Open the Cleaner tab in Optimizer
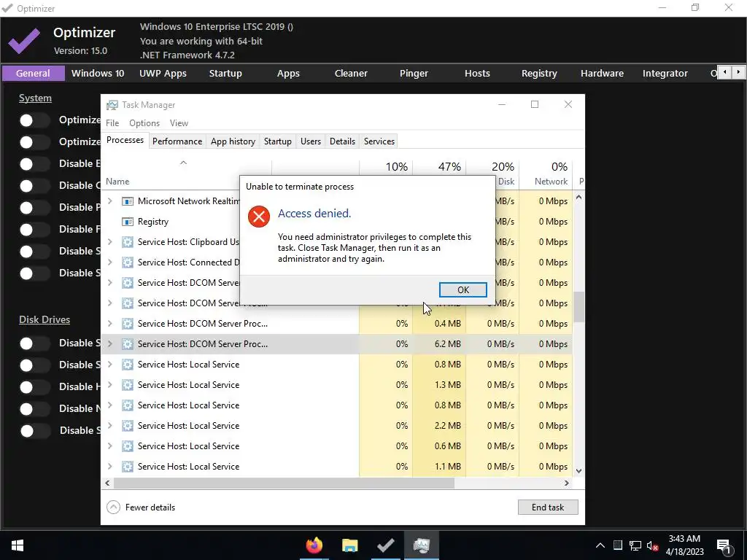 (351, 74)
